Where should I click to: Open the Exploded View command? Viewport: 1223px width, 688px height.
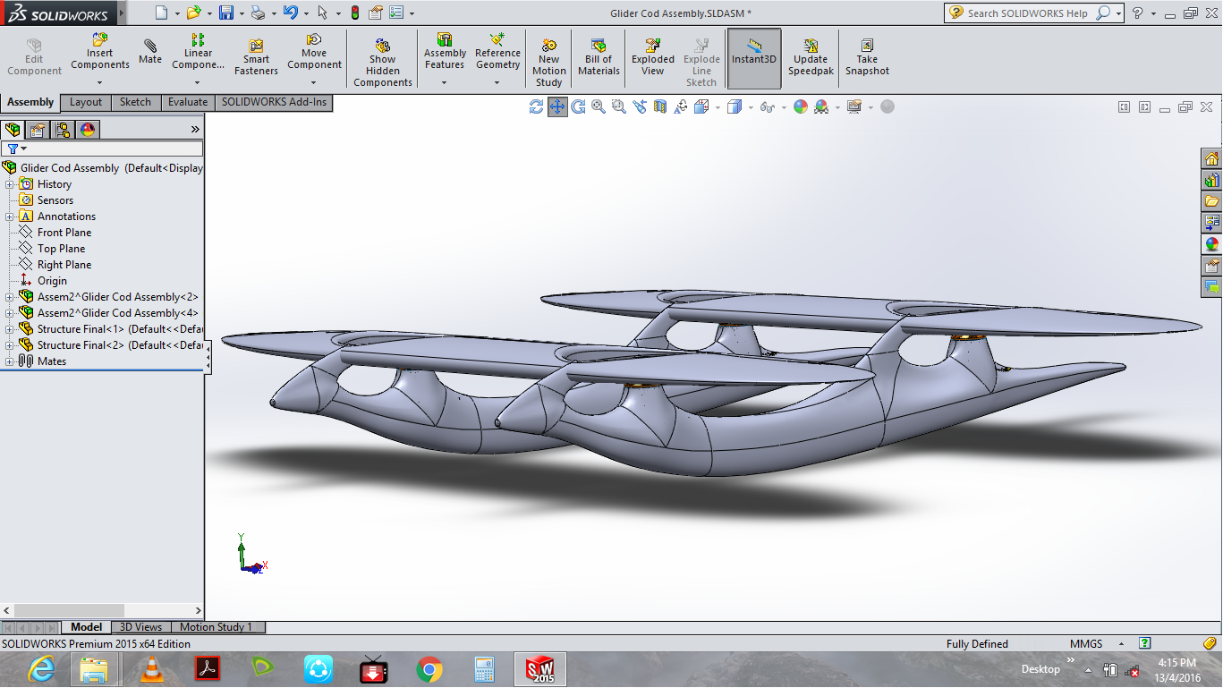pyautogui.click(x=653, y=57)
